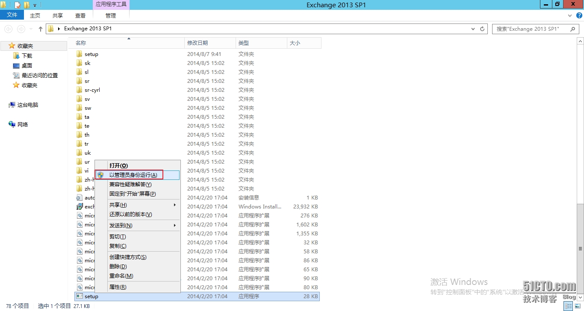
Task: Open properties via Quick Access Toolbar icon
Action: pos(17,5)
